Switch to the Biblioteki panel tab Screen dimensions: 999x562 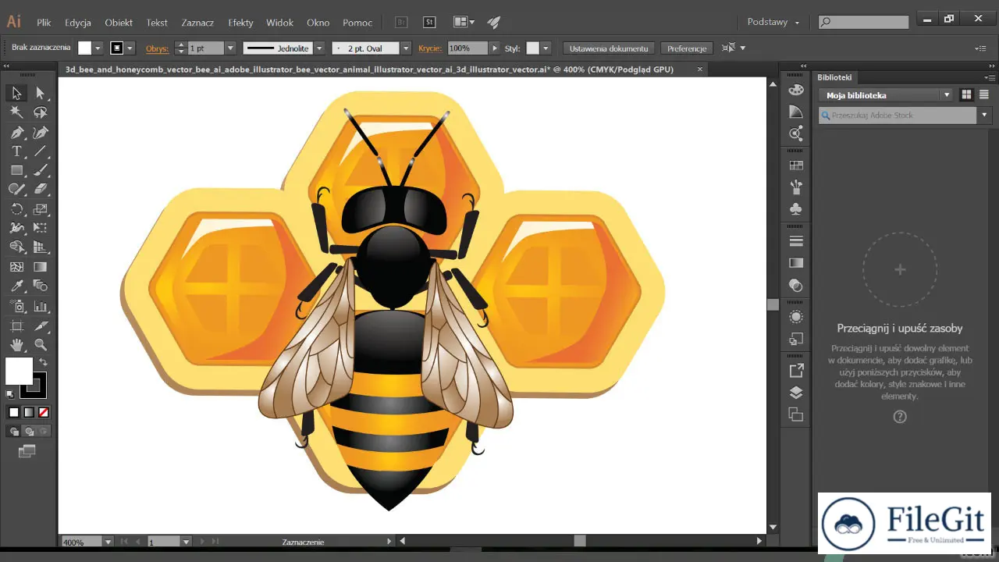(834, 77)
